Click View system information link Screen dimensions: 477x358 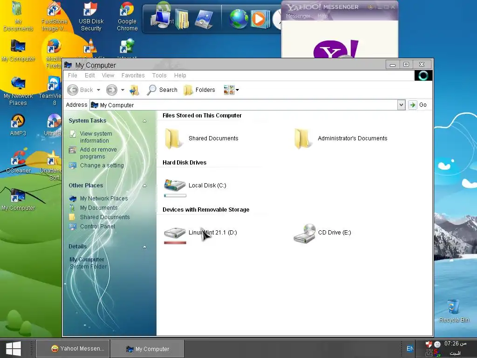(x=96, y=137)
